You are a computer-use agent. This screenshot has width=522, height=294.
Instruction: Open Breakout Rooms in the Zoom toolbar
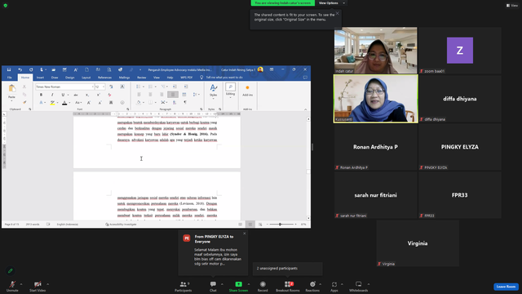[x=288, y=287]
